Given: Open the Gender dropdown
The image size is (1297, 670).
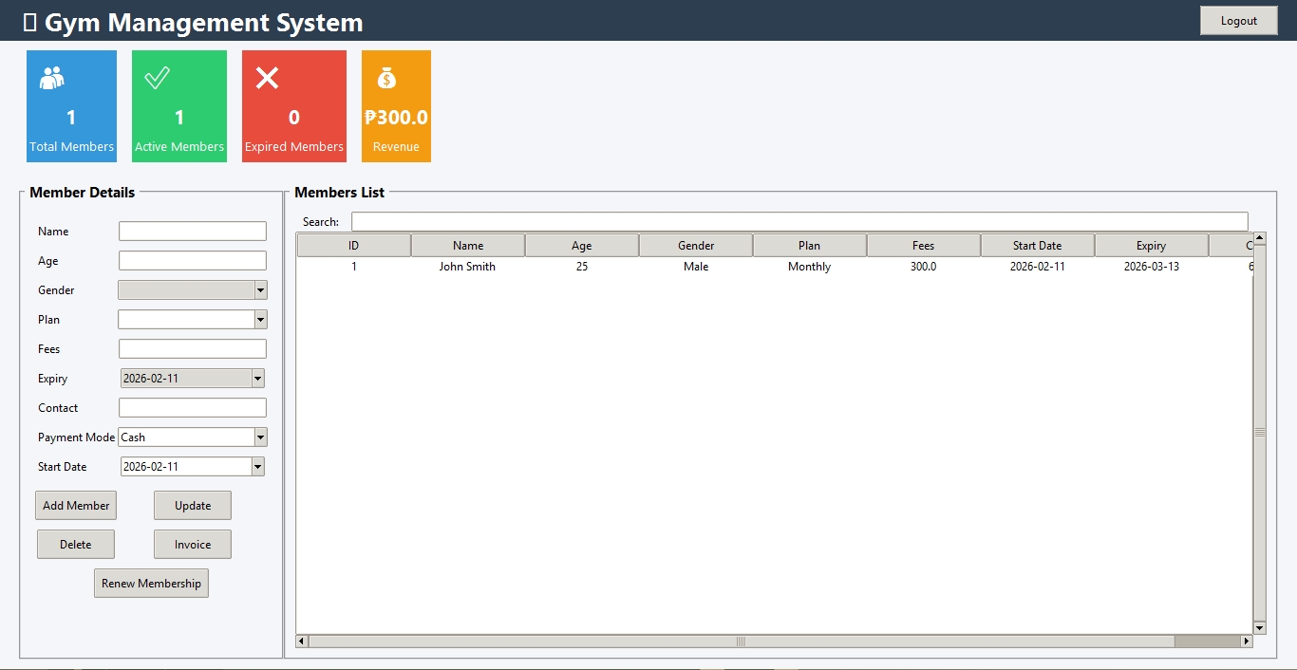Looking at the screenshot, I should coord(260,290).
